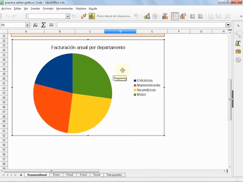Click the Titles icon
This screenshot has height=182, width=243.
tap(165, 16)
